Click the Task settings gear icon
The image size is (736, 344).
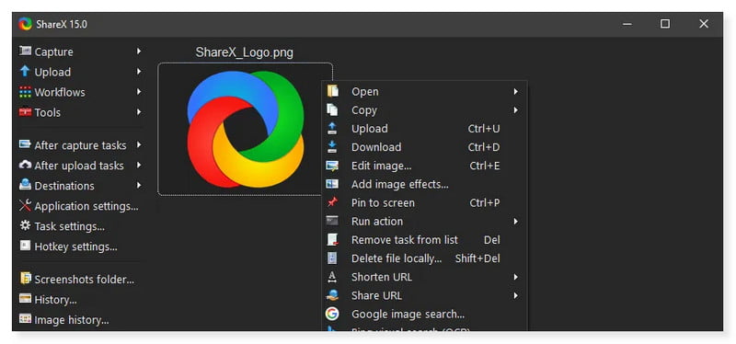pyautogui.click(x=25, y=225)
